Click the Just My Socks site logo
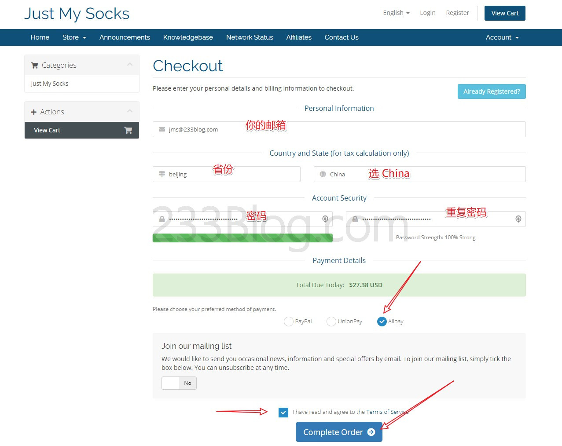The height and width of the screenshot is (446, 562). click(x=77, y=14)
